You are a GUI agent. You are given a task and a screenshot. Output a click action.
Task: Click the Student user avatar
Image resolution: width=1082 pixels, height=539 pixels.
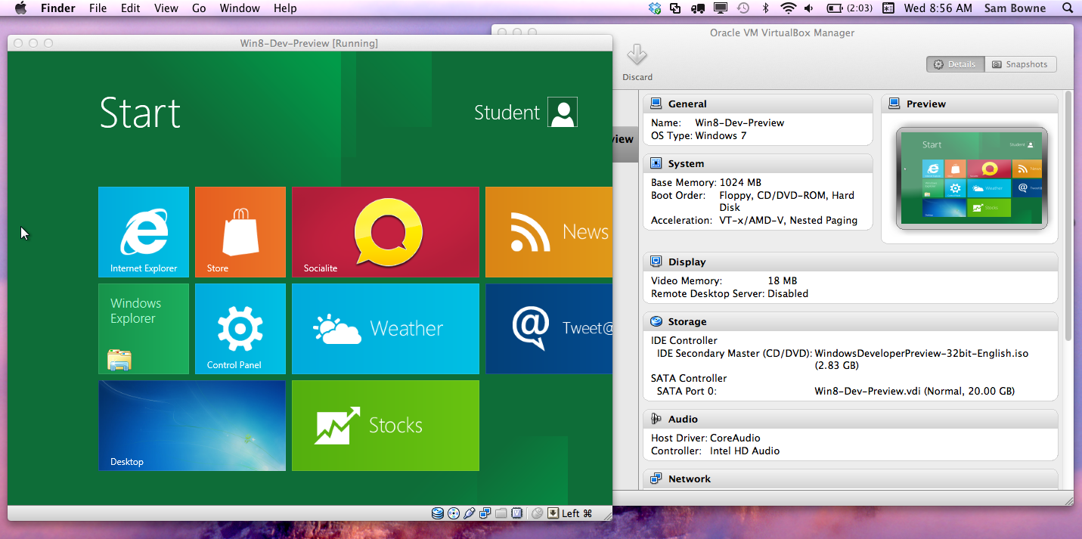[x=563, y=112]
